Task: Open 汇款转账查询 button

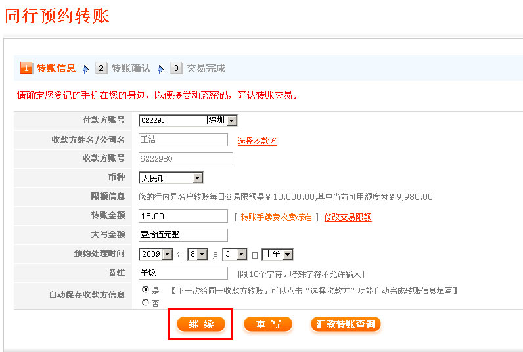Action: 346,324
